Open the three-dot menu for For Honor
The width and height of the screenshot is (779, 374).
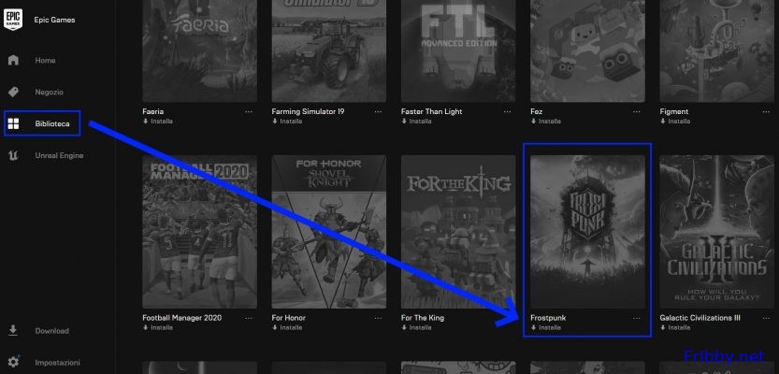[378, 319]
